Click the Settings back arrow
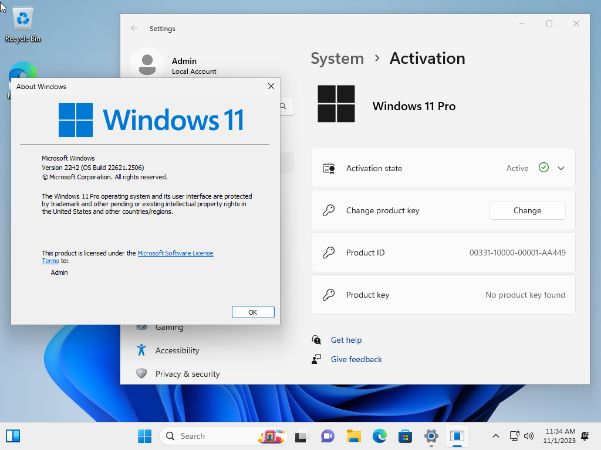The image size is (601, 450). pos(134,28)
